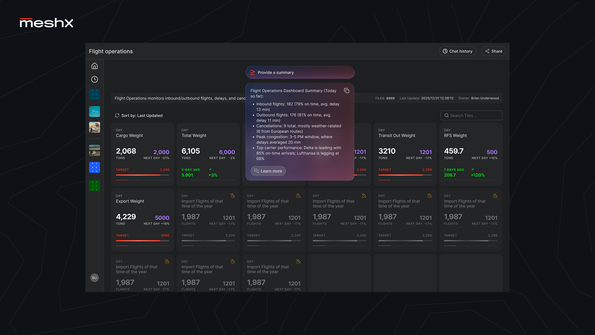Click the Learn more button
595x335 pixels.
pos(268,171)
